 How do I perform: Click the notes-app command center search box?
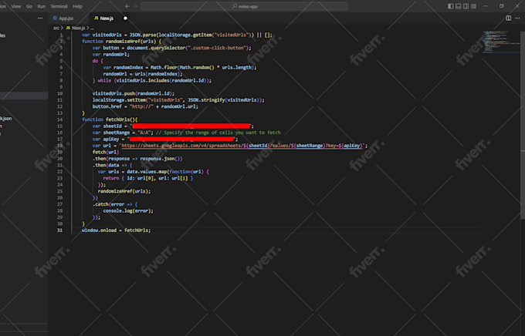tap(244, 6)
